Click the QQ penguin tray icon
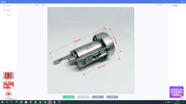Viewport: 186px width, 104px height. click(x=166, y=102)
